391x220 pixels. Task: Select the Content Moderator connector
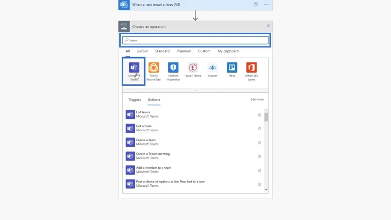pyautogui.click(x=173, y=72)
